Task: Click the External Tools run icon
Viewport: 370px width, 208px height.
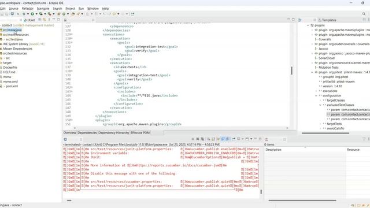Action: [x=50, y=14]
